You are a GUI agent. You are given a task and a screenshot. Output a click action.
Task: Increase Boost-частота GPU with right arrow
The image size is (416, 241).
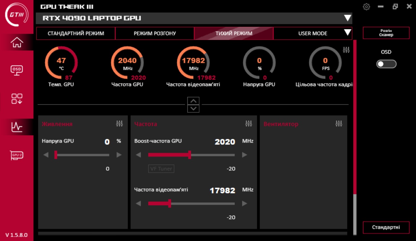tap(244, 155)
